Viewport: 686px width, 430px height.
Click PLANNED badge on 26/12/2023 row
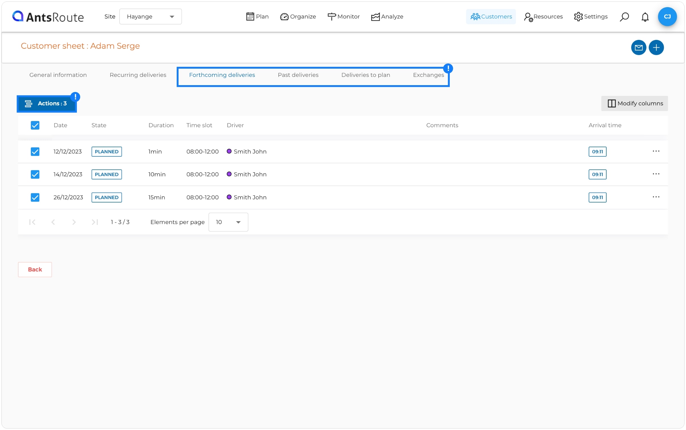pyautogui.click(x=106, y=197)
